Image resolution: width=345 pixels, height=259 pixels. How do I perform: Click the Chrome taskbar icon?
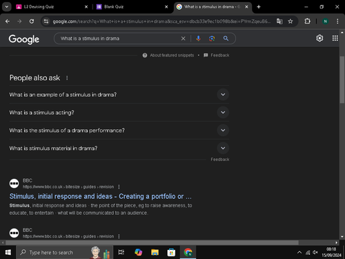pyautogui.click(x=188, y=252)
